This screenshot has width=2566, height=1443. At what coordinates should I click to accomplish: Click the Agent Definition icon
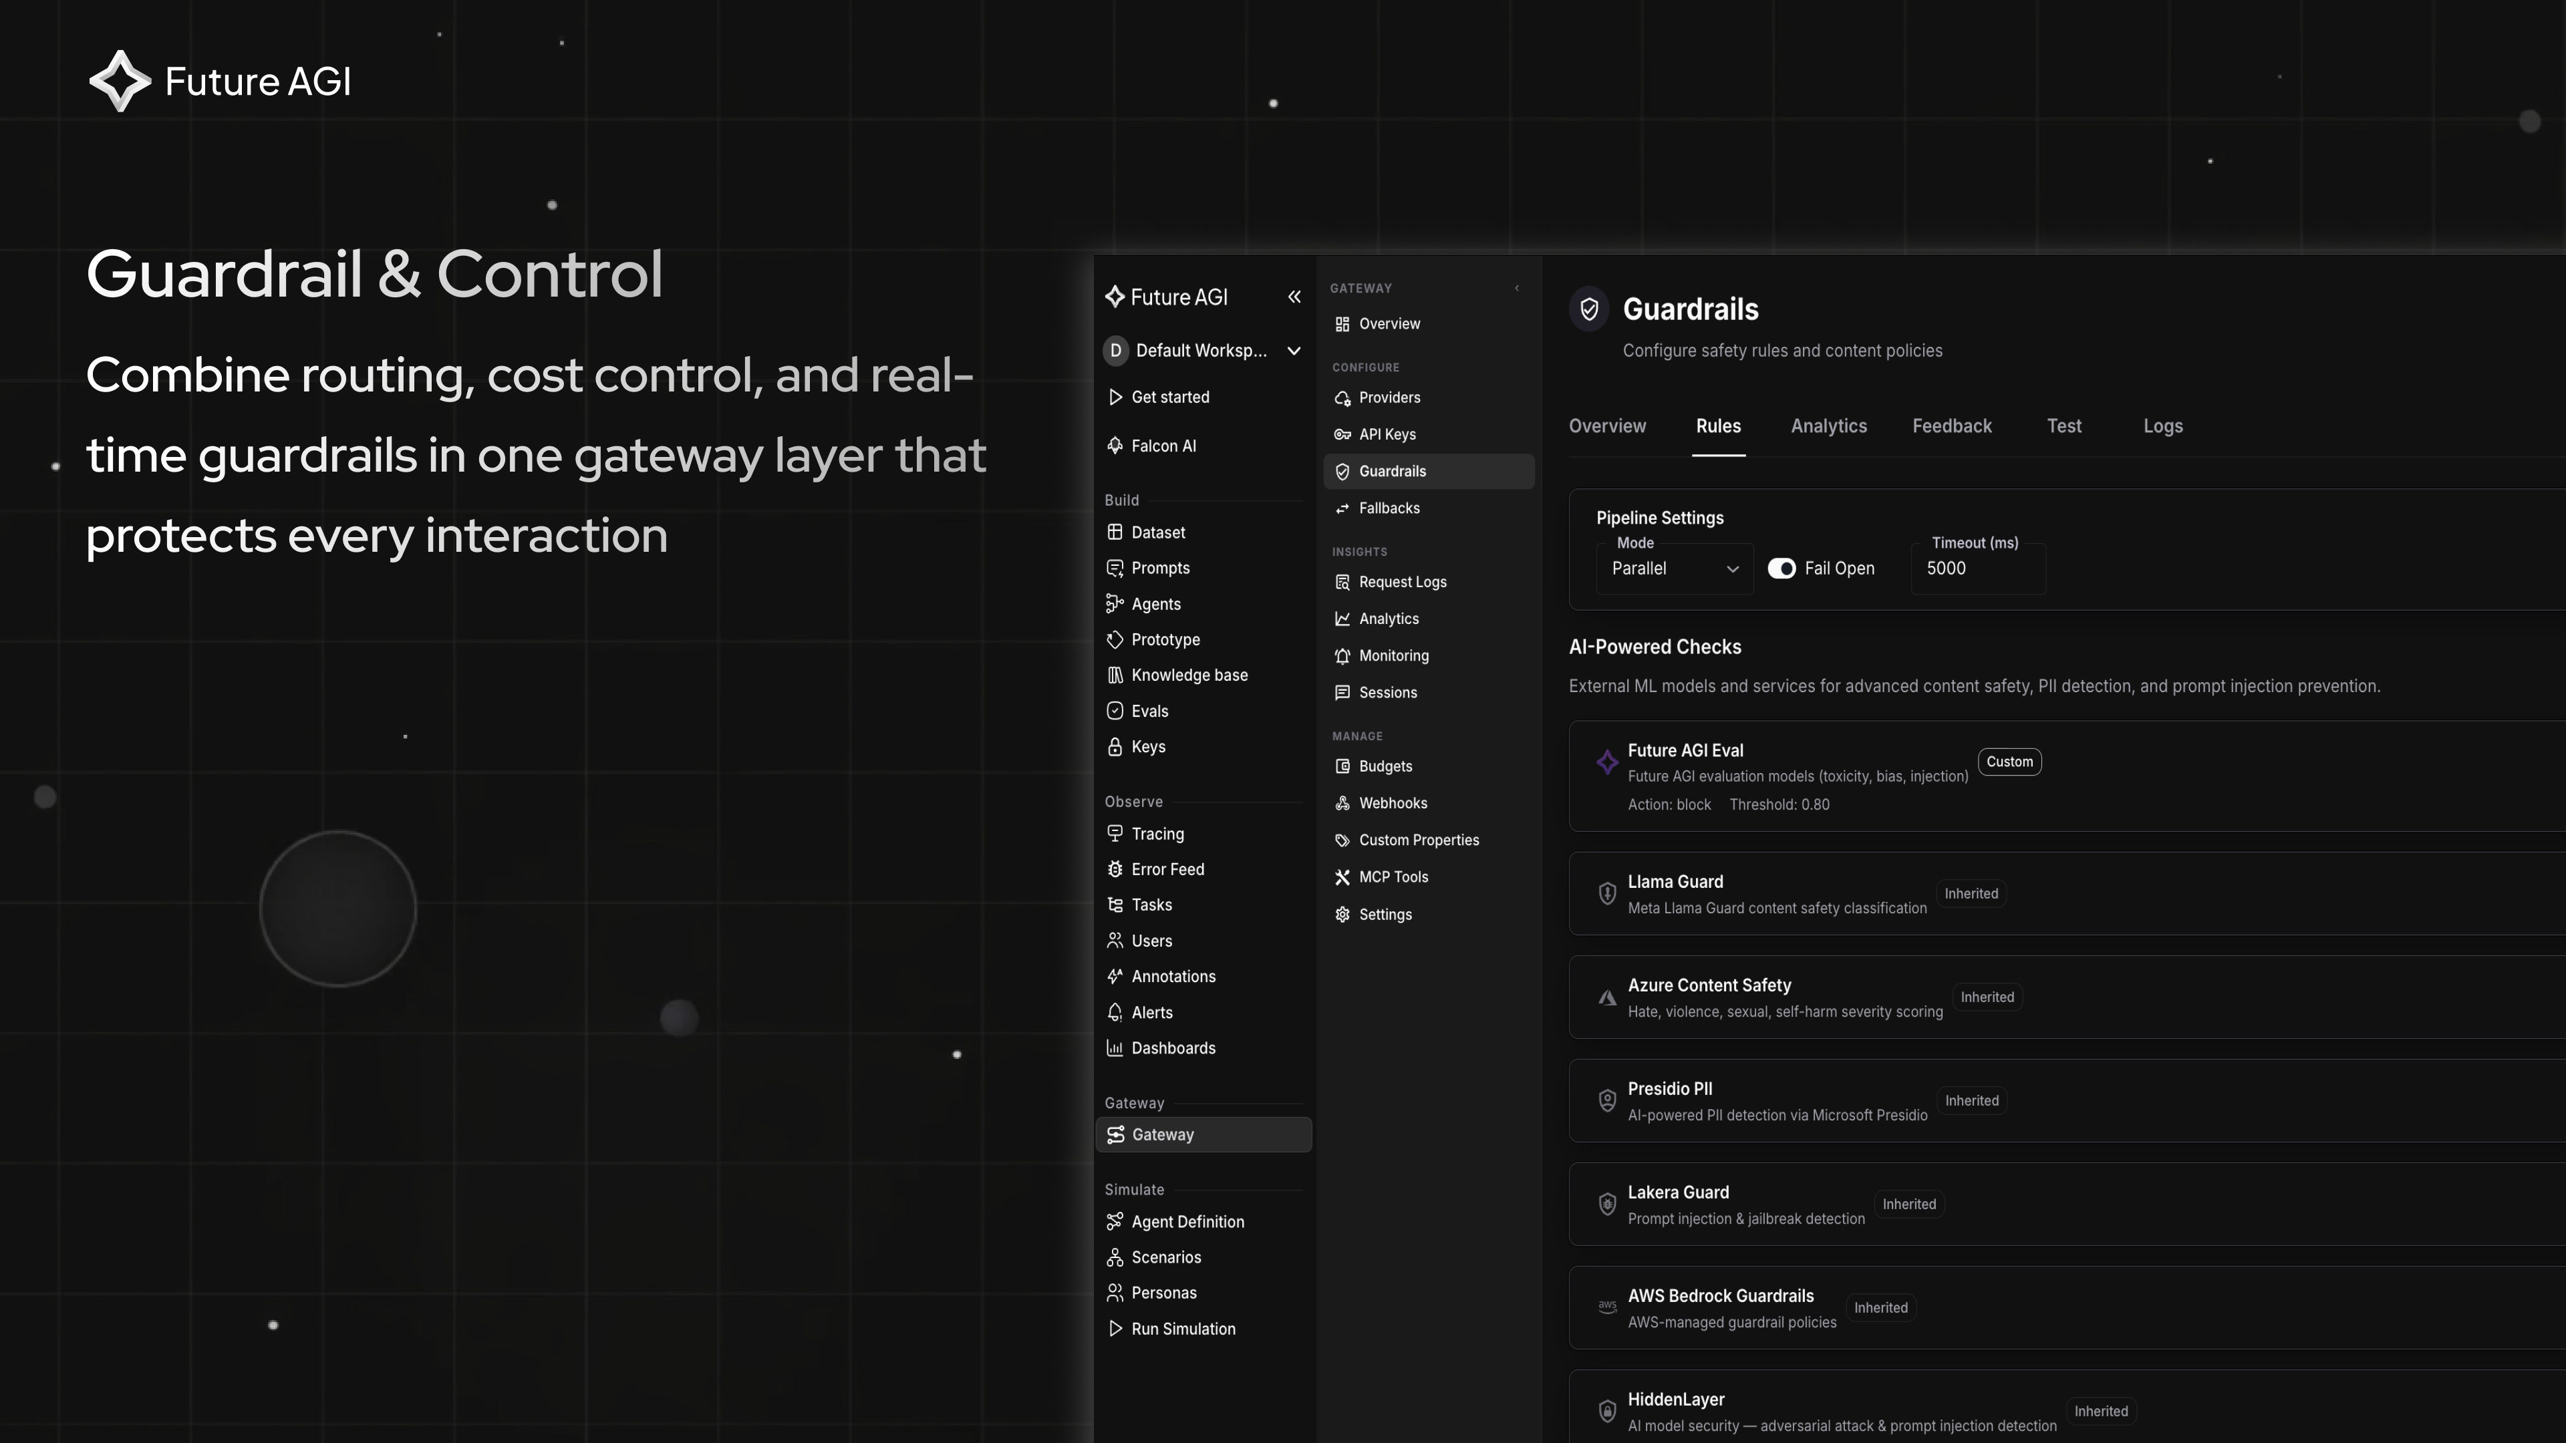[1115, 1222]
